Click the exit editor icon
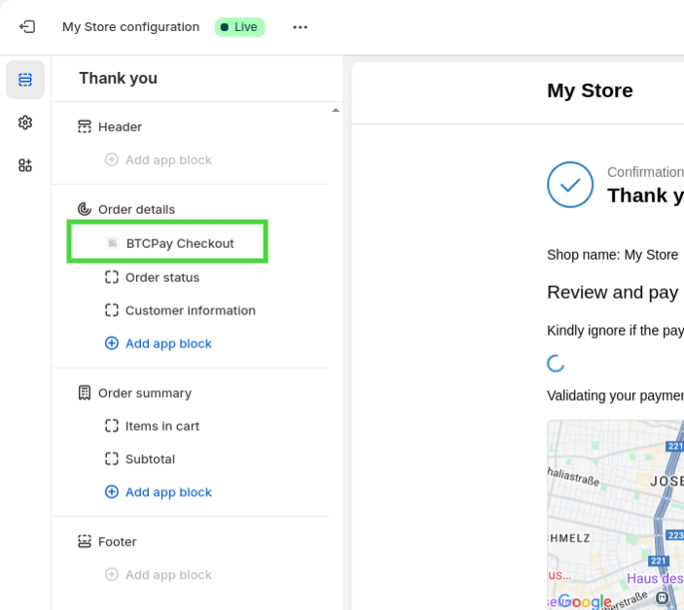Viewport: 684px width, 610px height. (x=27, y=27)
